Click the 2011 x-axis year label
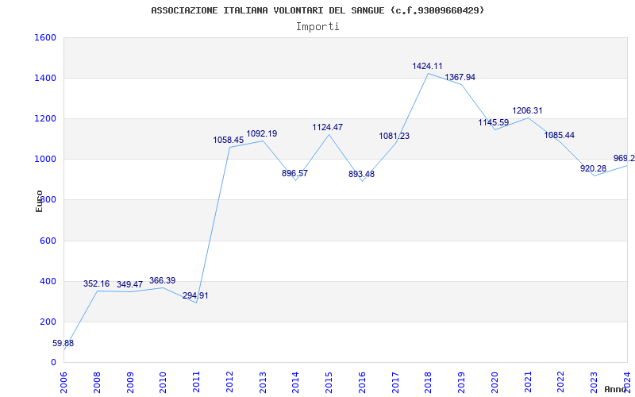Screen dimensions: 635x397 point(196,382)
